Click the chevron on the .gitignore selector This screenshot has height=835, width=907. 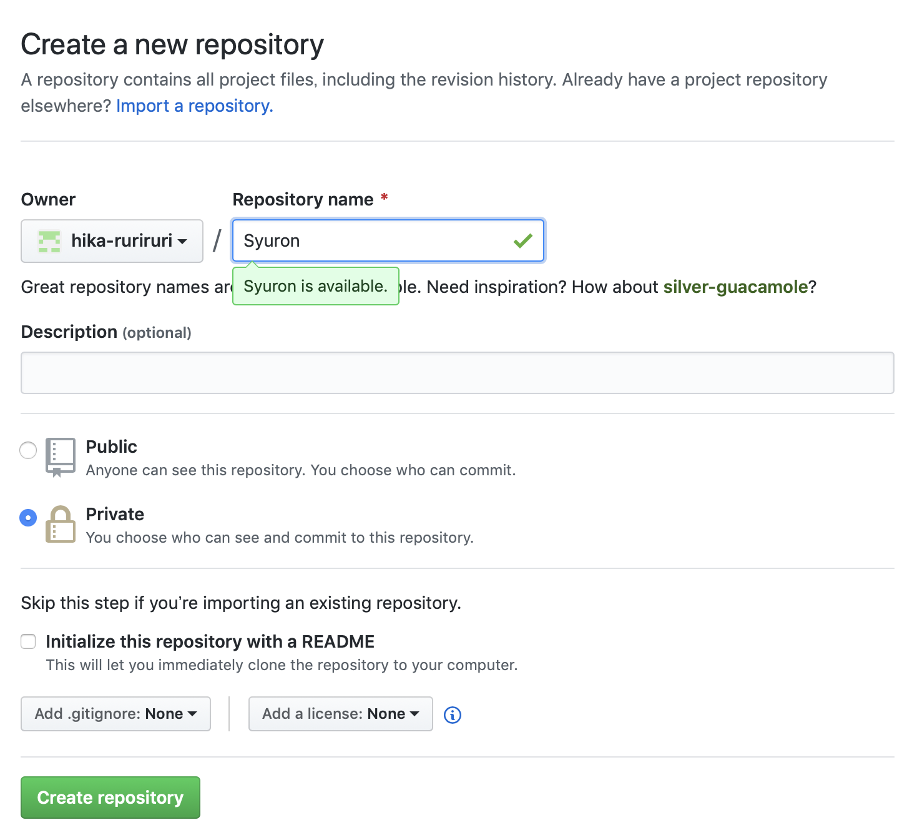tap(193, 714)
